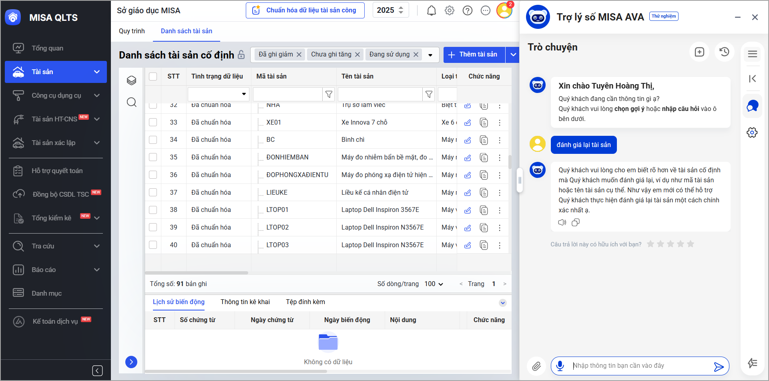Click the Thêm tài sản button
The height and width of the screenshot is (381, 769).
click(474, 55)
